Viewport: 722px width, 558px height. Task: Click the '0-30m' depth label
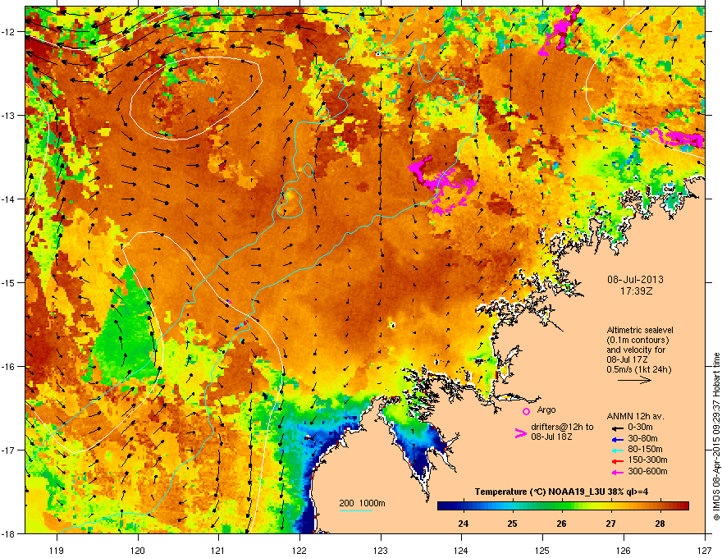pyautogui.click(x=640, y=428)
